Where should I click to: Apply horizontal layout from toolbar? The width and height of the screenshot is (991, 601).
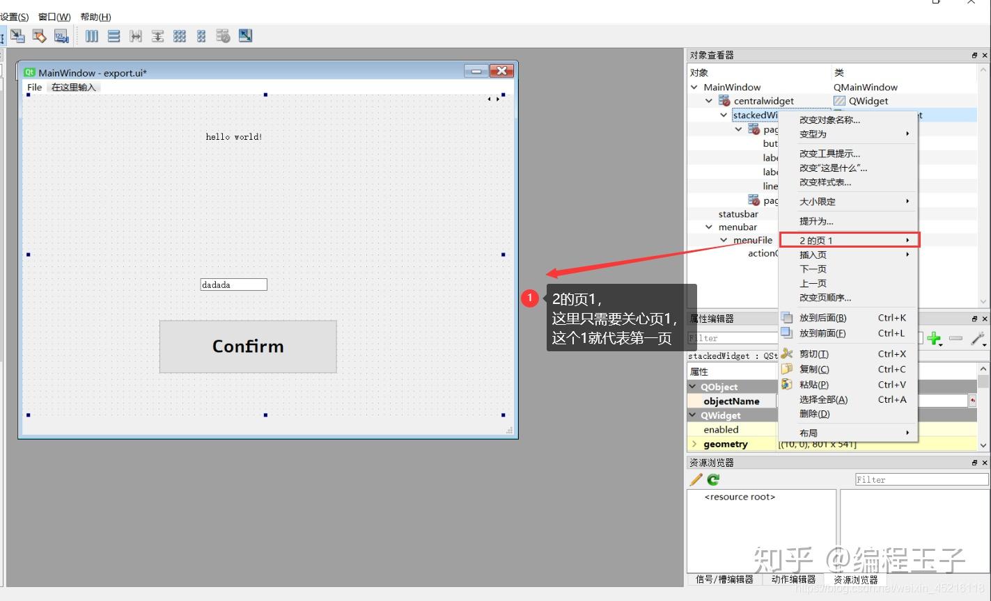tap(92, 36)
